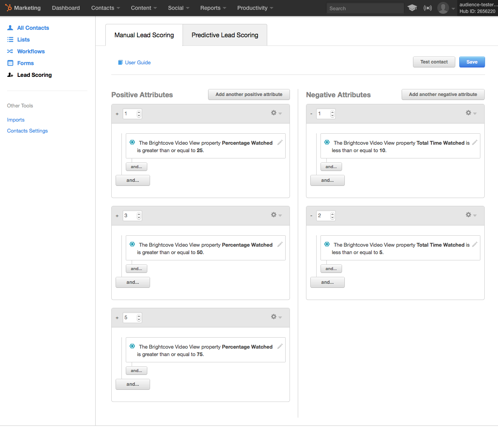Open gear menu for negative attribute scored 1
The image size is (498, 429).
click(471, 113)
